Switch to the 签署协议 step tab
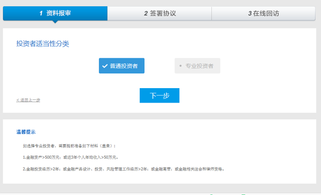The width and height of the screenshot is (321, 195). tap(159, 13)
